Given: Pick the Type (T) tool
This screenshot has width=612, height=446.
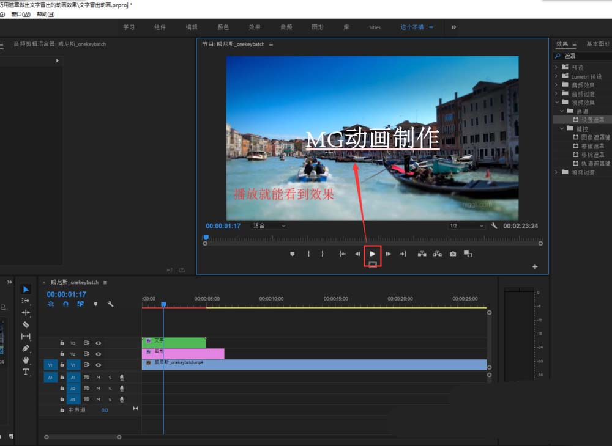Looking at the screenshot, I should 26,371.
